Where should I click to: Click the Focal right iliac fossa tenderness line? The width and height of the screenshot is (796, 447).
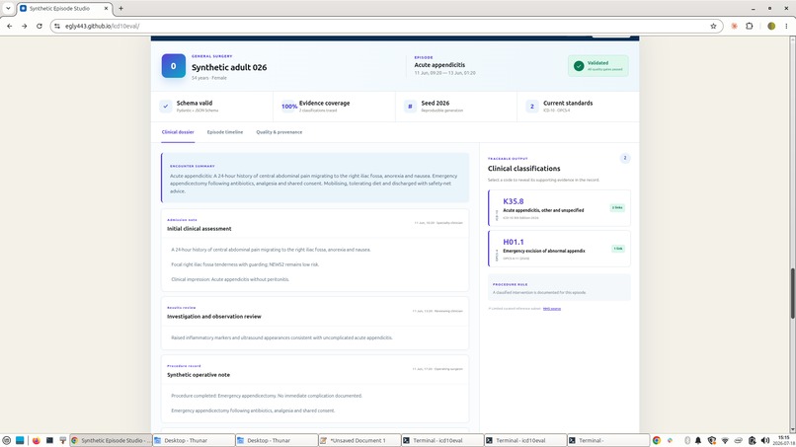(x=245, y=264)
